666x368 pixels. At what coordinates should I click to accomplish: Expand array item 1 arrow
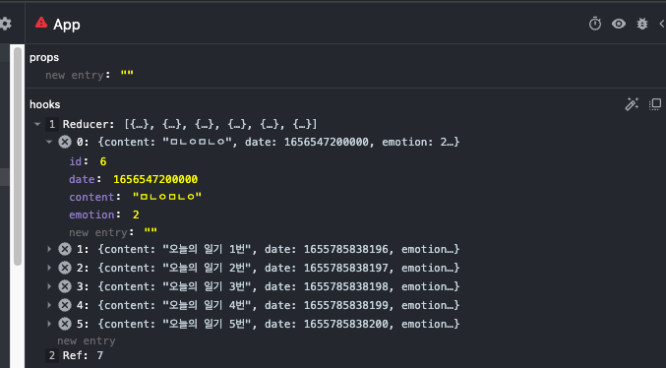pyautogui.click(x=49, y=249)
